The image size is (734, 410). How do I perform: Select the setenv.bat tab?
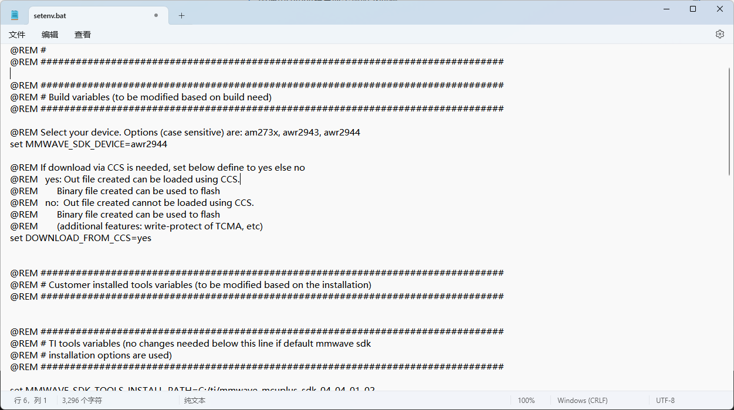(x=97, y=16)
